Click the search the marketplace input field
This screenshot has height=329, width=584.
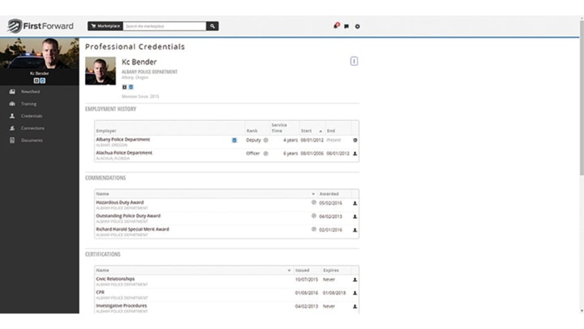click(164, 26)
